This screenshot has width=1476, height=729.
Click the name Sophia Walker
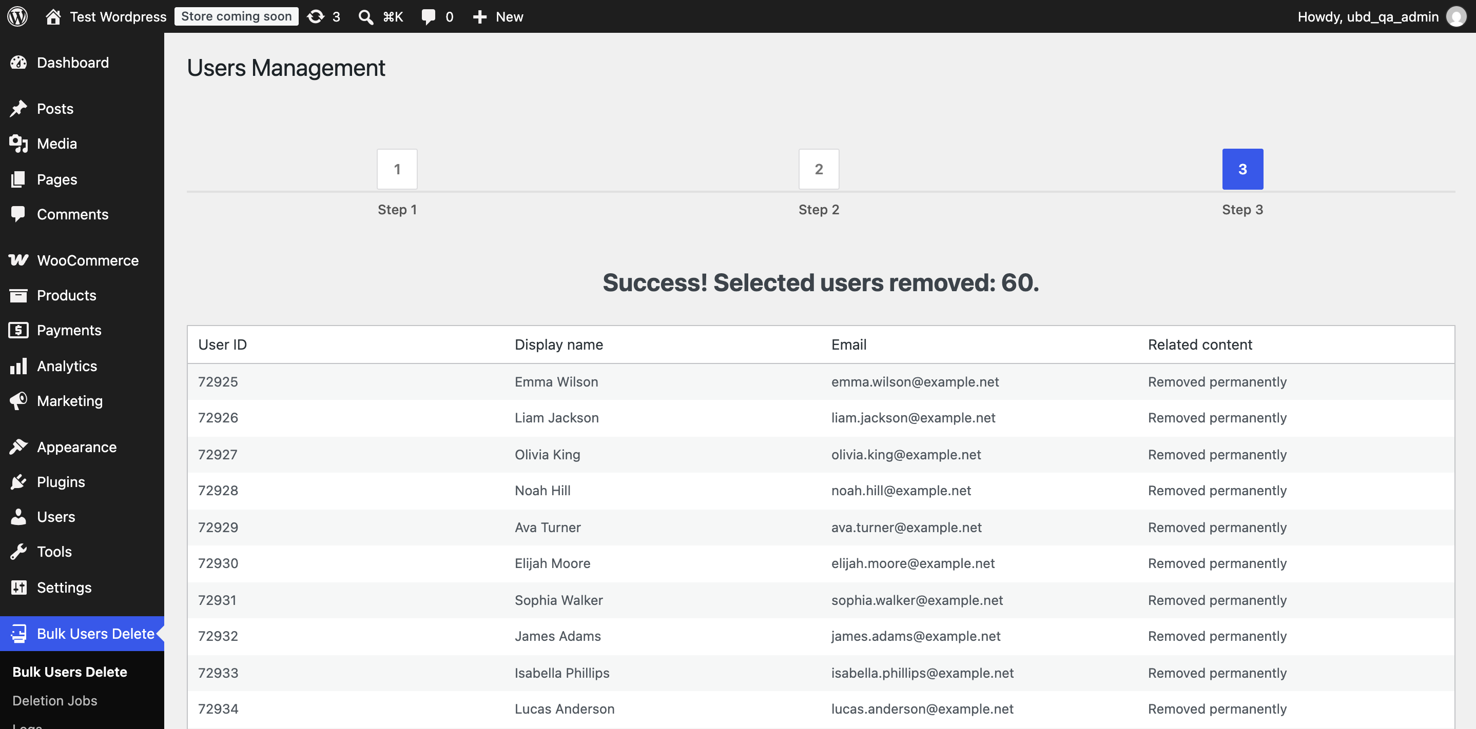coord(559,600)
